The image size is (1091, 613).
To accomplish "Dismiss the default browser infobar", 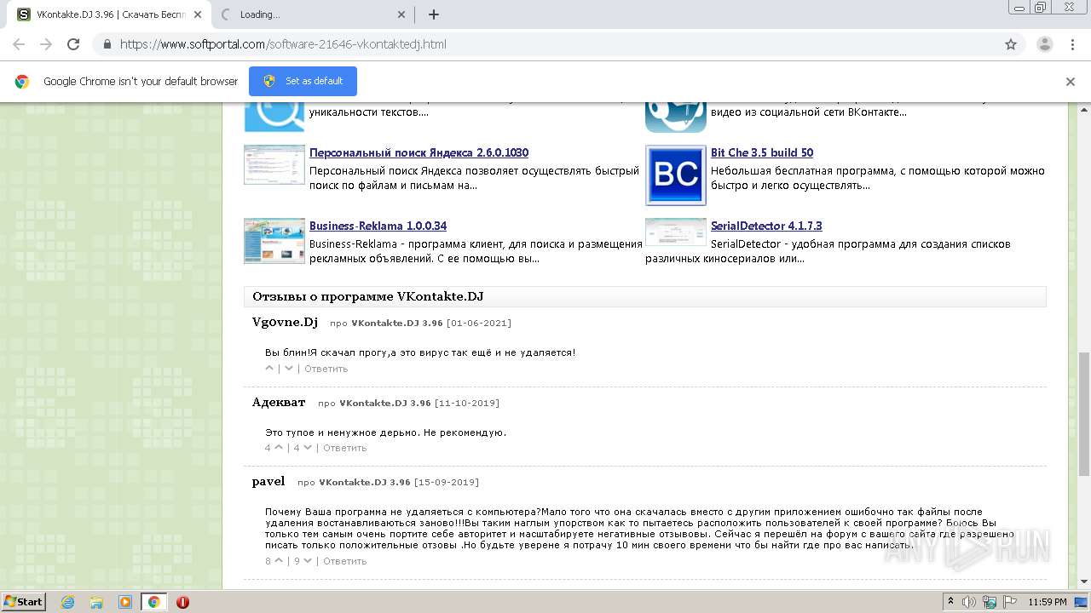I will (x=1071, y=82).
